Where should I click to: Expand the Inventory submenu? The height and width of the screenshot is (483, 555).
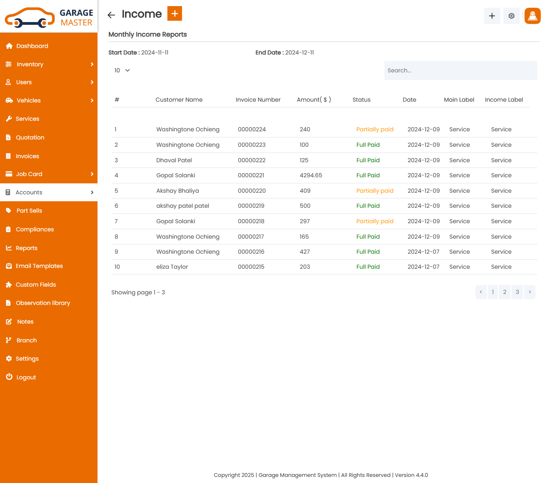(92, 64)
